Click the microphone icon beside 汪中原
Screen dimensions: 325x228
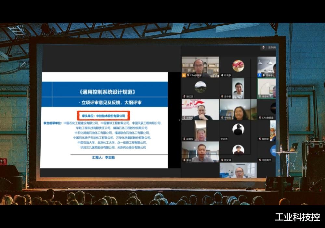point(222,96)
